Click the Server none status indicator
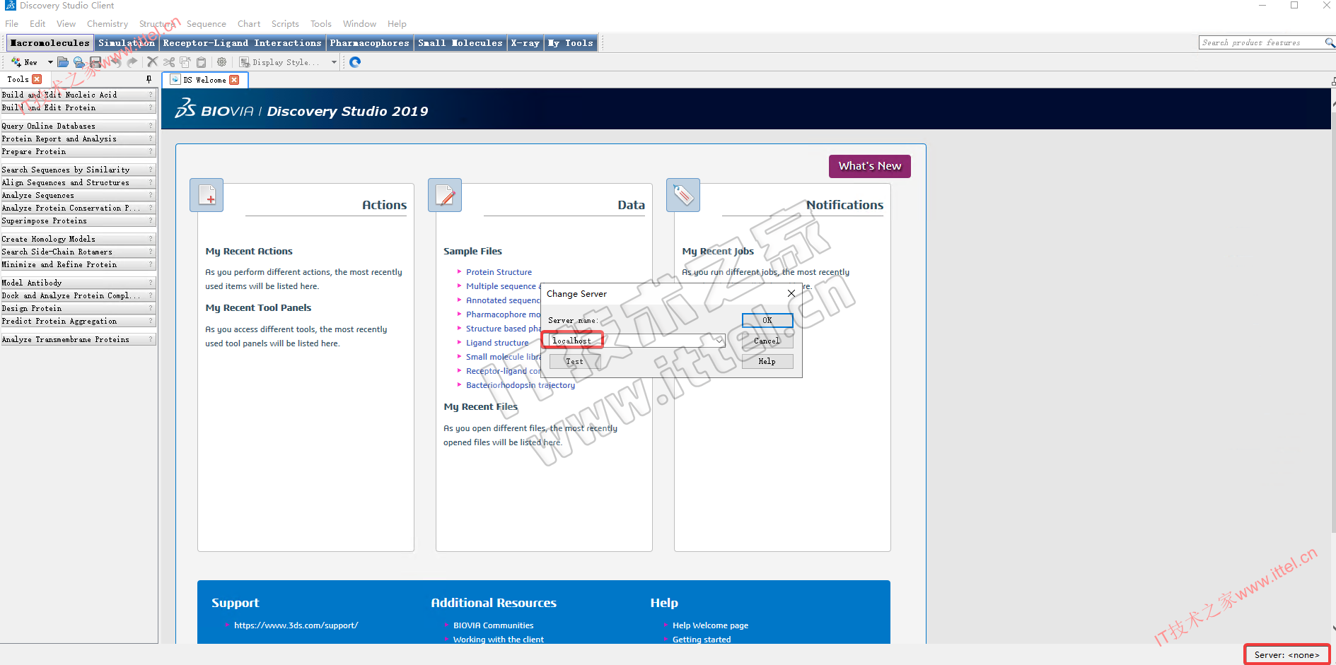Image resolution: width=1336 pixels, height=665 pixels. coord(1286,654)
